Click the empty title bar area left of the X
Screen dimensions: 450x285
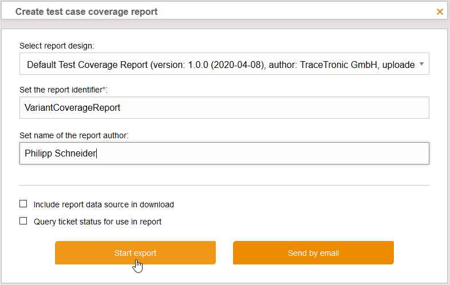coord(298,11)
